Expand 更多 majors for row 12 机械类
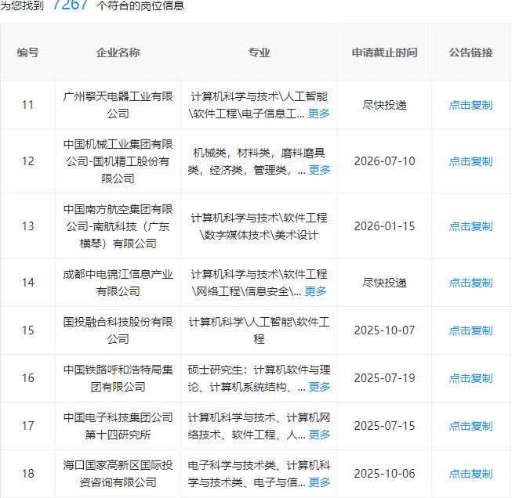 tap(319, 170)
